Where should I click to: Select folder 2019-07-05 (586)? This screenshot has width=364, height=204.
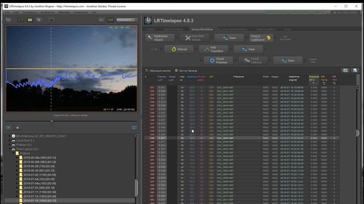pyautogui.click(x=39, y=188)
